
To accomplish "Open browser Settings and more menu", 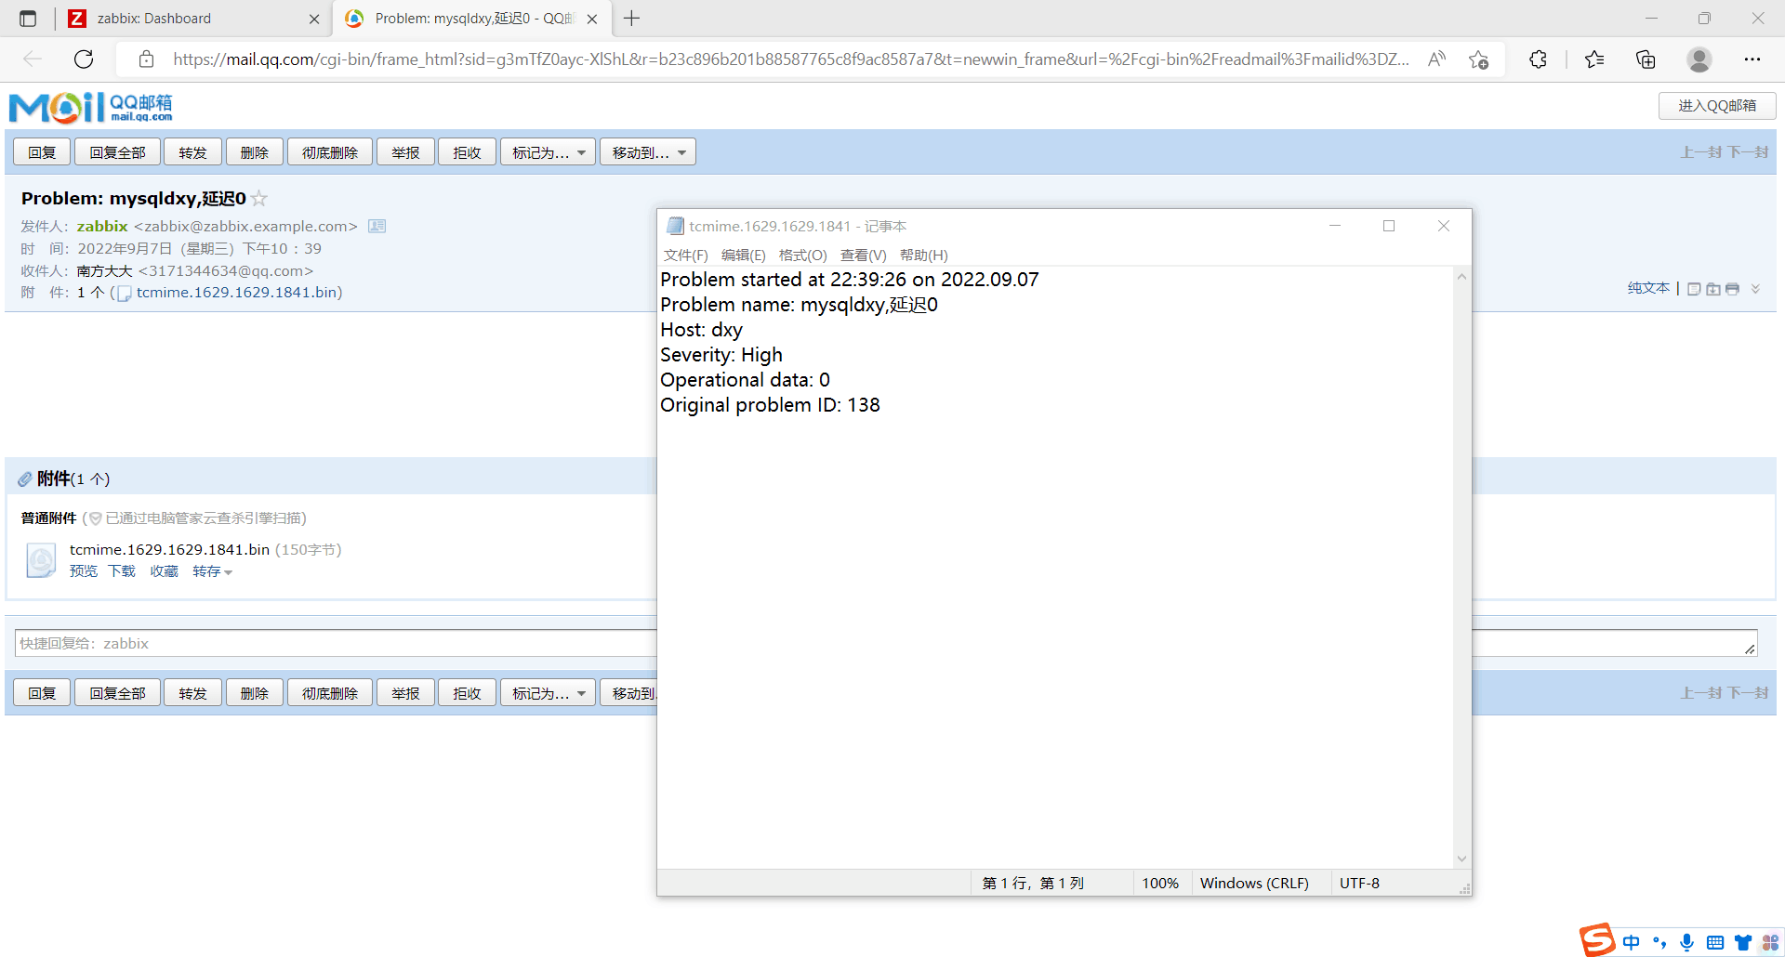I will pos(1752,59).
